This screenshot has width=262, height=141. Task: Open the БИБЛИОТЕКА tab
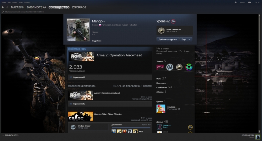coord(36,7)
